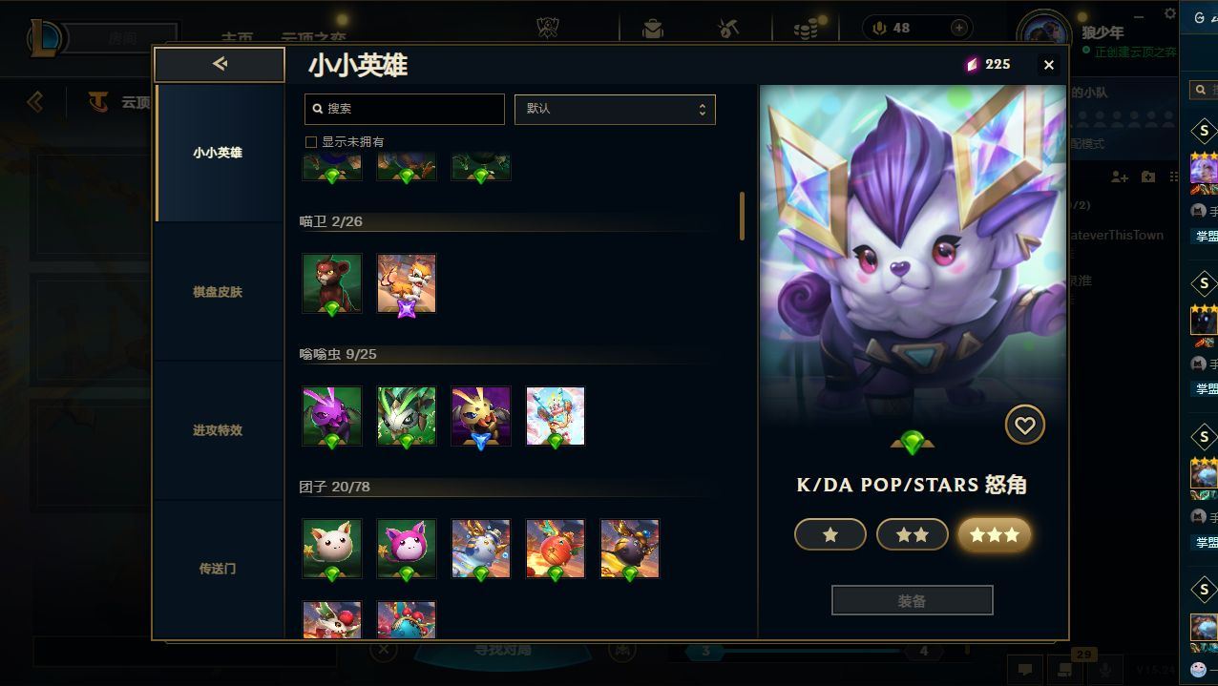Select the purple 嗡嗡虫 Little Legend icon
The width and height of the screenshot is (1218, 686).
[x=332, y=416]
